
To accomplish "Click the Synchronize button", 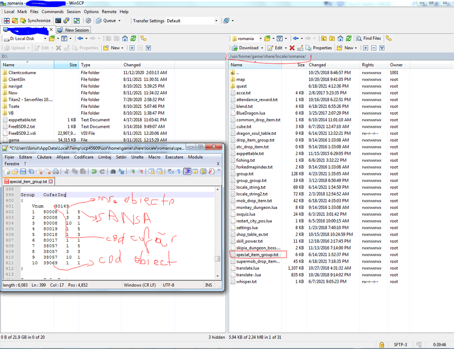I will 35,21.
